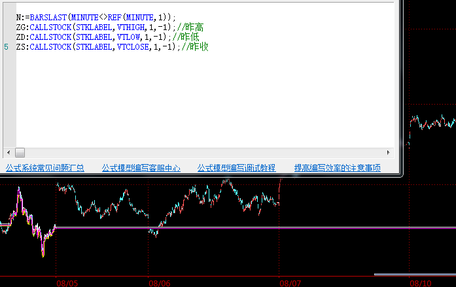
Task: Click the horizontal scrollbar thumb
Action: 20,152
